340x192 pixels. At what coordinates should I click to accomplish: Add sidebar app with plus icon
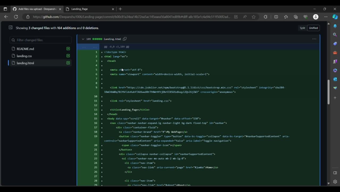click(335, 98)
